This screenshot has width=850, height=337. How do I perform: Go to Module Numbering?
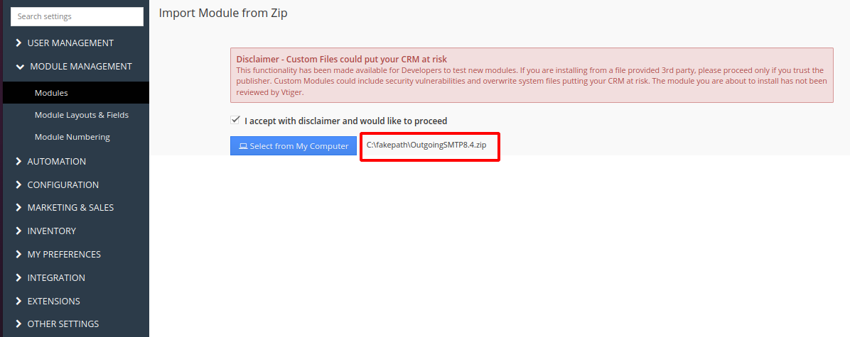(72, 137)
